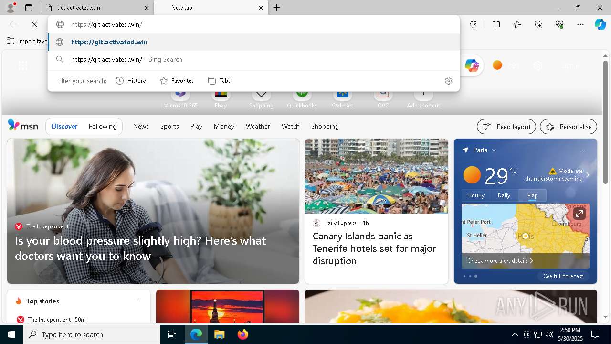611x344 pixels.
Task: Switch to the get.activated.win tab
Action: pyautogui.click(x=95, y=8)
